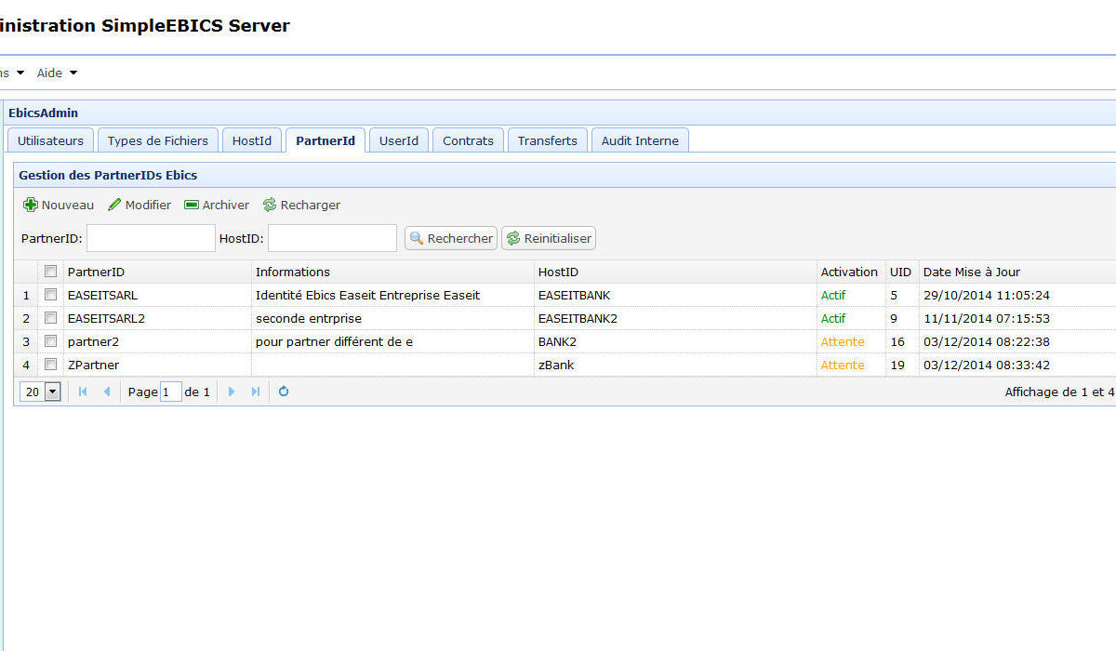Switch to the Contrats tab
This screenshot has height=651, width=1116.
pyautogui.click(x=468, y=140)
